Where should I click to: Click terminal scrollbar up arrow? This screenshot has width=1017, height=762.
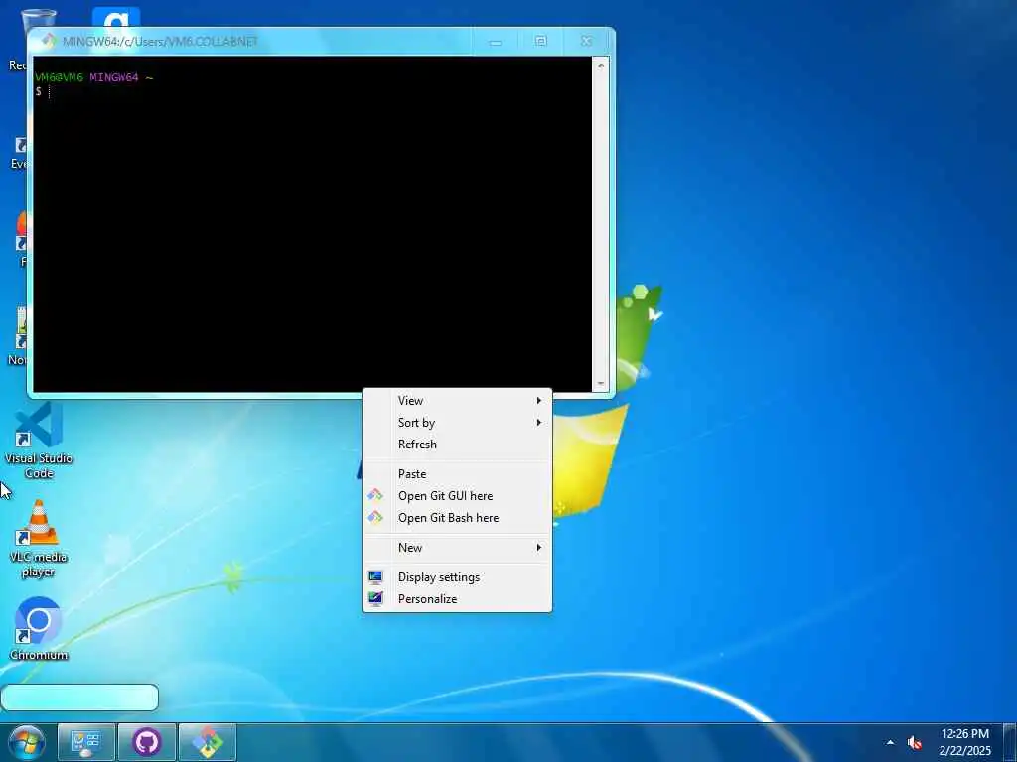[601, 65]
